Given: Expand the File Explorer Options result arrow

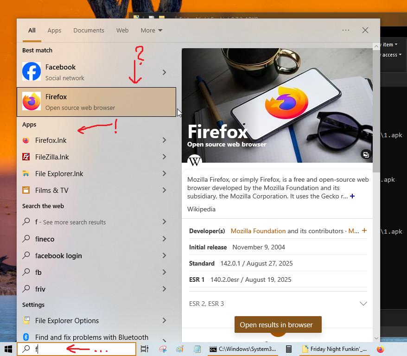Looking at the screenshot, I should (164, 320).
